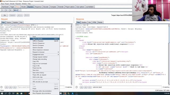
Task: Select Copy to file
Action: coord(45,66)
